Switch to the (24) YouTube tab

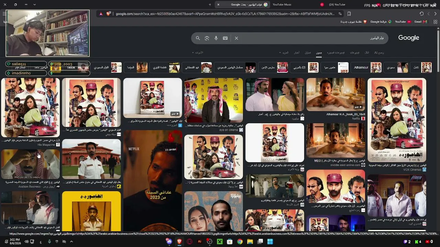click(337, 4)
